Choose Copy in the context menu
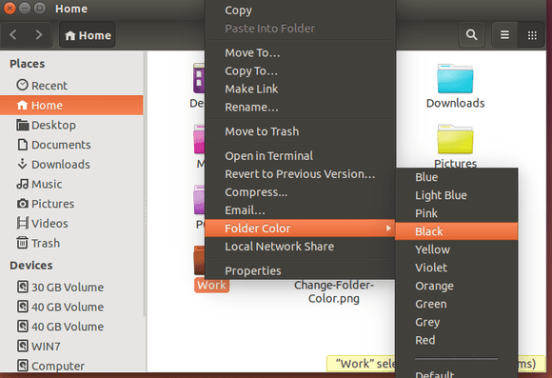This screenshot has height=378, width=552. click(300, 10)
